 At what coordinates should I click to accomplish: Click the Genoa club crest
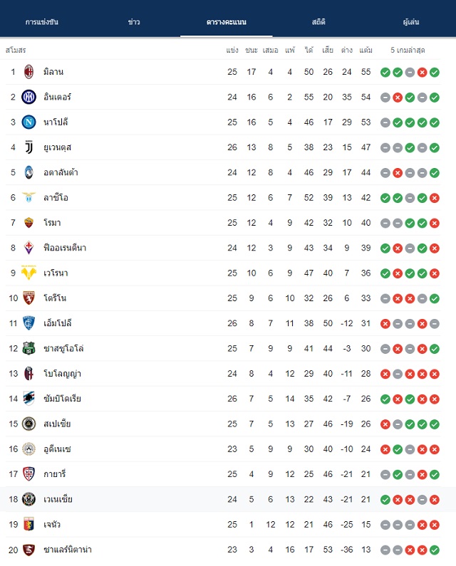pos(29,524)
